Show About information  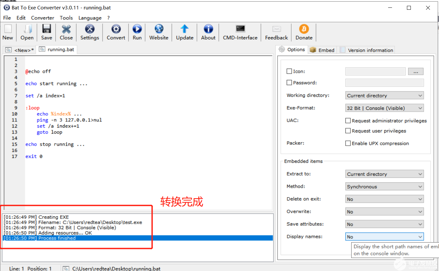pos(208,32)
